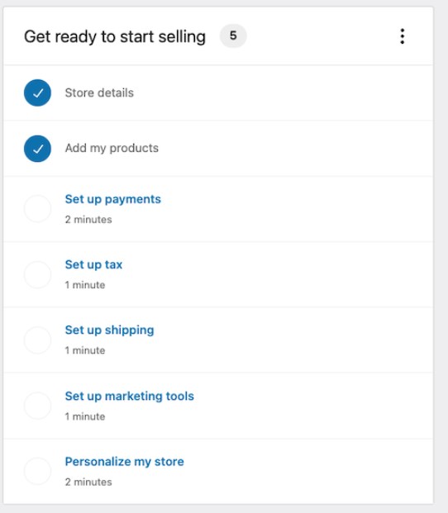The height and width of the screenshot is (513, 448).
Task: Select the circle beside Personalize my store
Action: [x=37, y=471]
